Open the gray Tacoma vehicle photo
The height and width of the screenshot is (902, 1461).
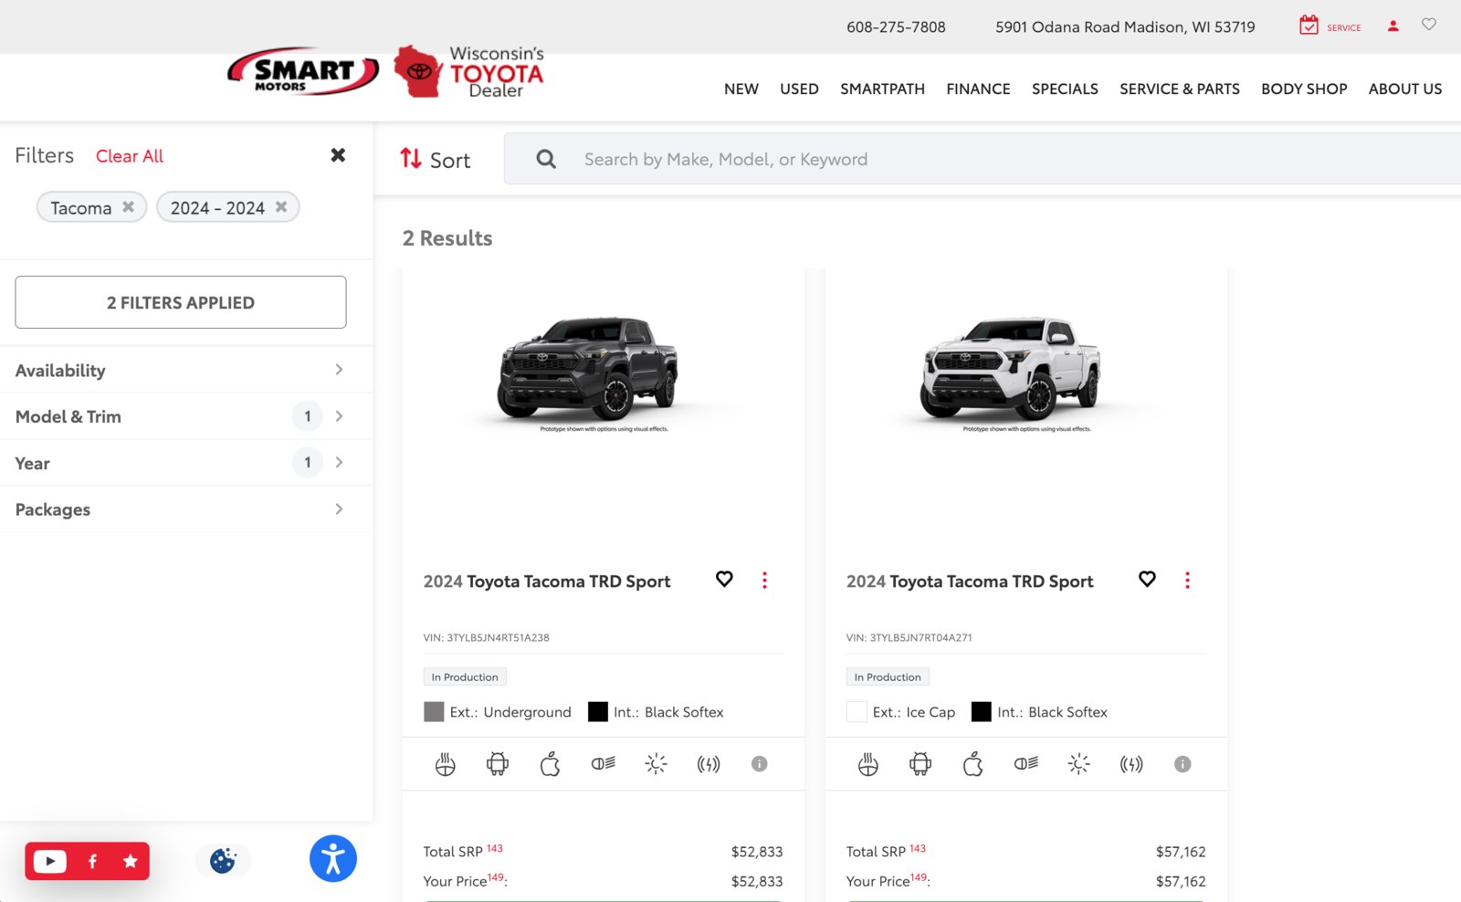click(589, 369)
